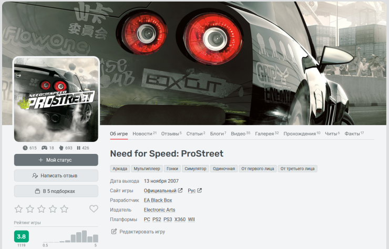Click the edit pencil icon beside Редактировать игру
389x249 pixels.
114,231
